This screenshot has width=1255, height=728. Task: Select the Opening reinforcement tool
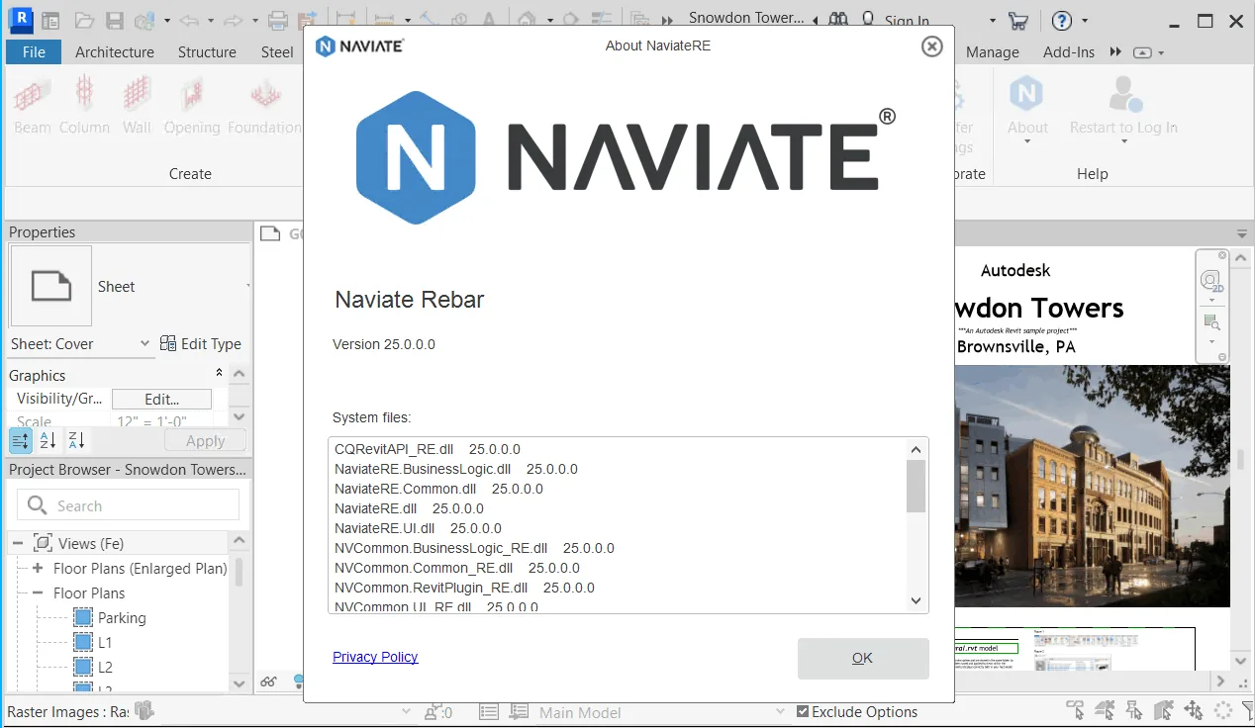(192, 106)
